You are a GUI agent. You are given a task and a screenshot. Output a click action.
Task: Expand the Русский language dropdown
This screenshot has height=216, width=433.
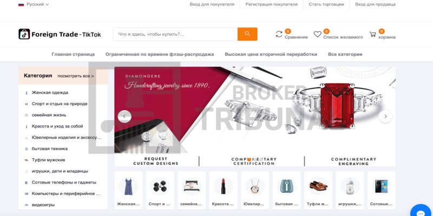point(34,4)
